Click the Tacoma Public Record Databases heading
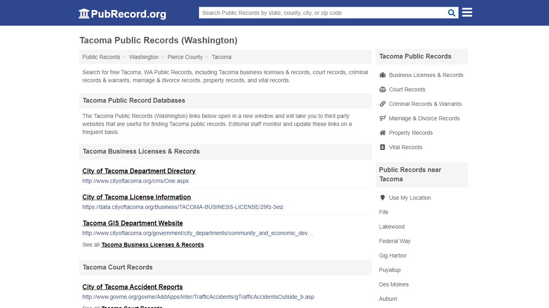The image size is (549, 308). click(x=134, y=100)
